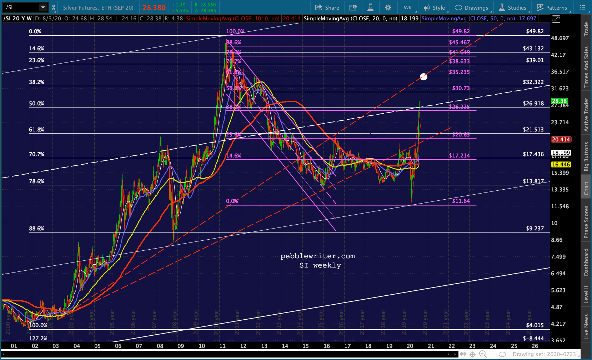
Task: Click the list menu icon at top right
Action: [582, 7]
